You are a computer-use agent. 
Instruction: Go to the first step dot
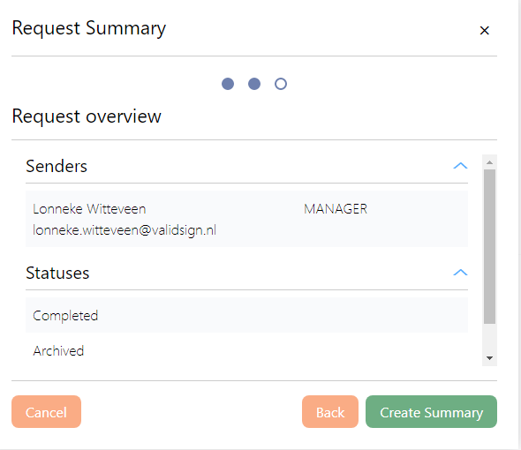point(228,84)
